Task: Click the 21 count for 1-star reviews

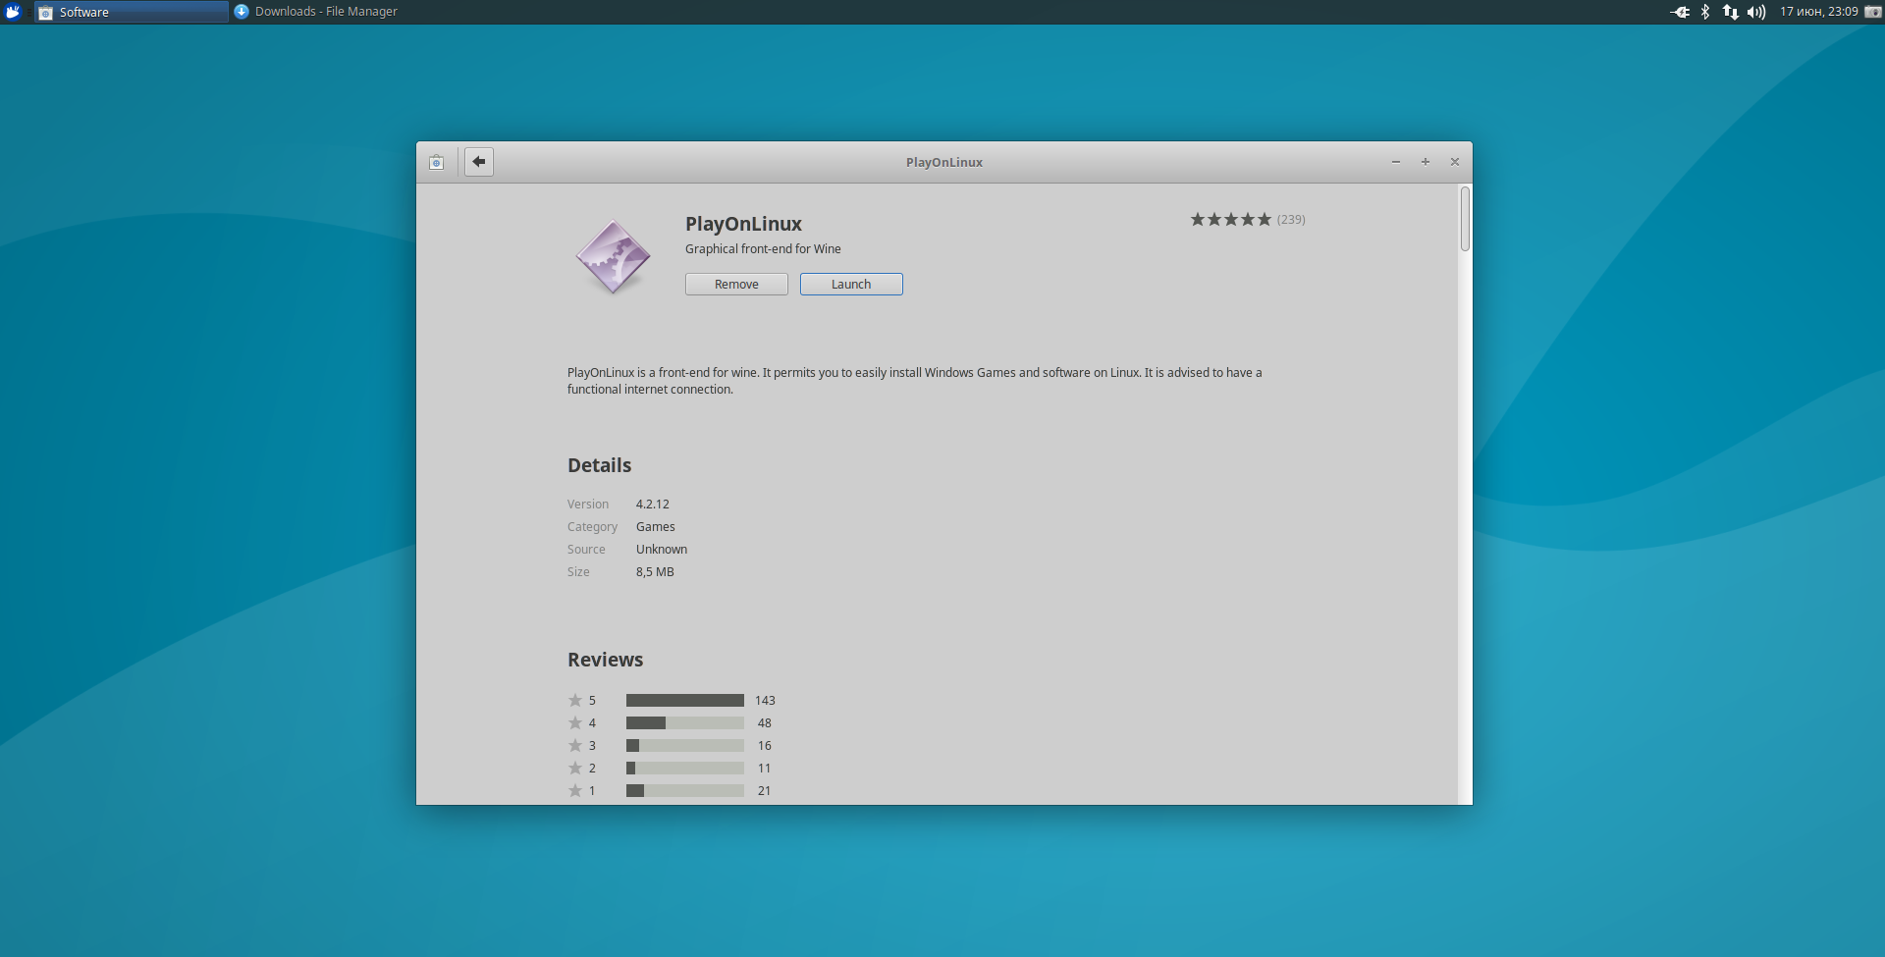Action: [765, 791]
